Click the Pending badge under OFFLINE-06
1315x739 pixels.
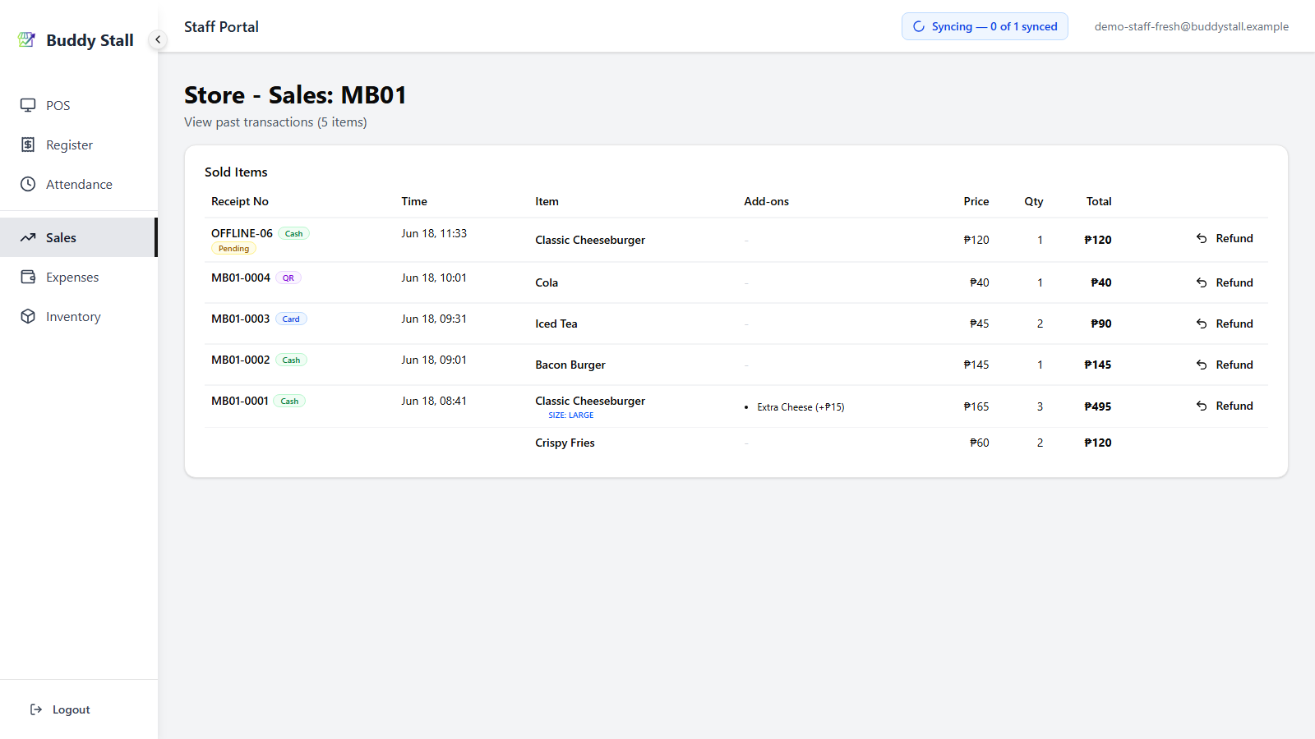[x=233, y=248]
